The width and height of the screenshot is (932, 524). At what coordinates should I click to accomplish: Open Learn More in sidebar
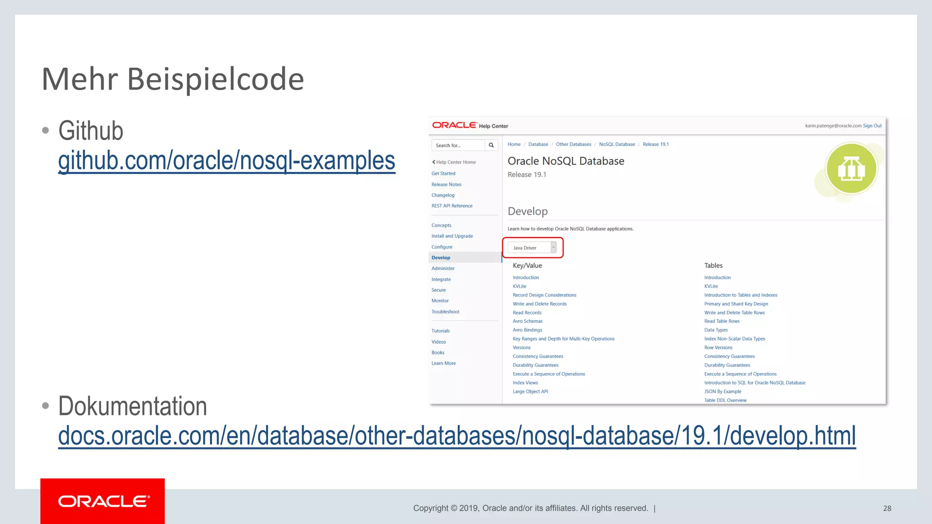tap(444, 363)
